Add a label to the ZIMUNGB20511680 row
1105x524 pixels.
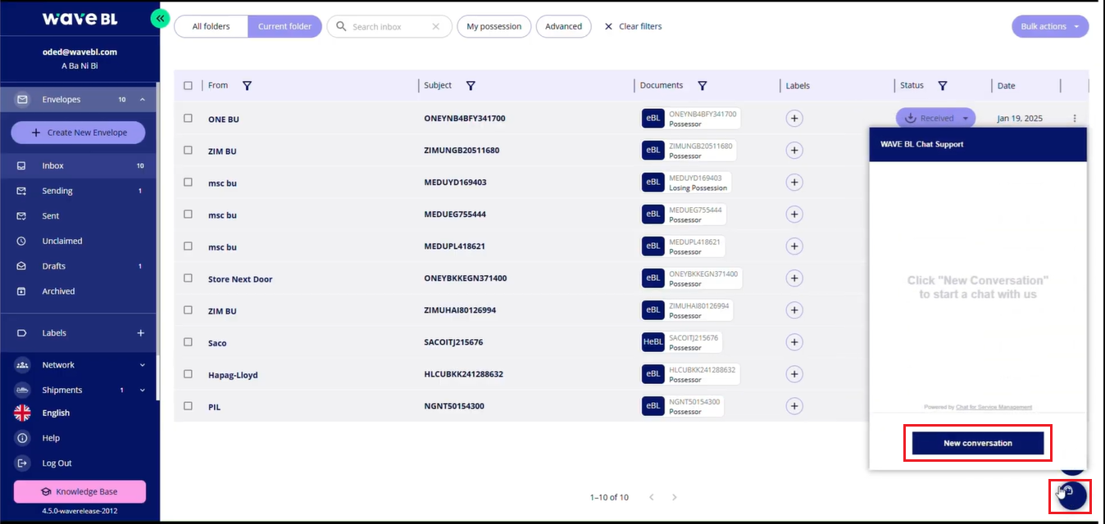pyautogui.click(x=794, y=150)
